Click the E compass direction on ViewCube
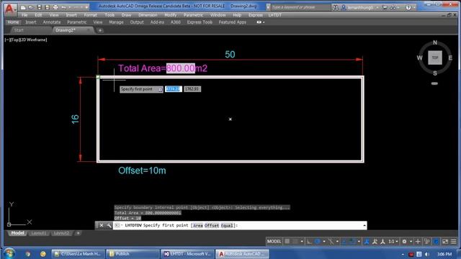Viewport: 461px width, 259px height. (x=450, y=58)
